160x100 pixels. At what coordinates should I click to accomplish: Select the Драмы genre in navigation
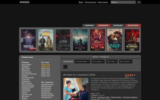pyautogui.click(x=24, y=75)
